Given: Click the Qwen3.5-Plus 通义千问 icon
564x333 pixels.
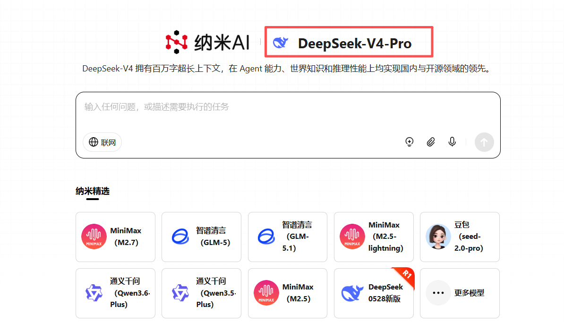Looking at the screenshot, I should (180, 293).
